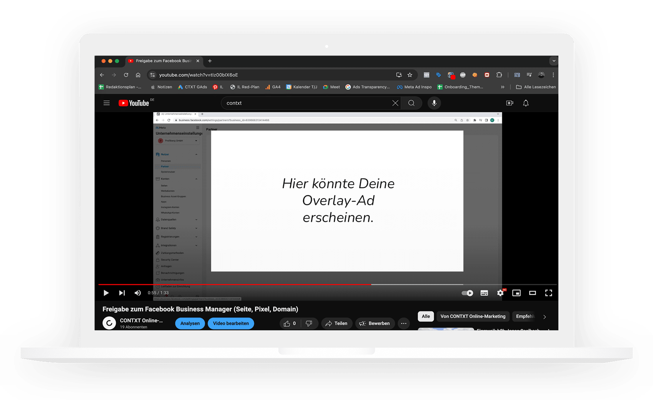Go back in the browser
The height and width of the screenshot is (404, 653).
click(x=102, y=75)
